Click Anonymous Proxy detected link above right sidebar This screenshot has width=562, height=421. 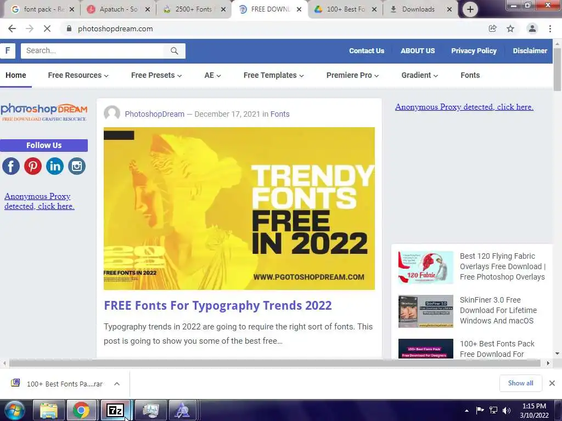pos(464,107)
